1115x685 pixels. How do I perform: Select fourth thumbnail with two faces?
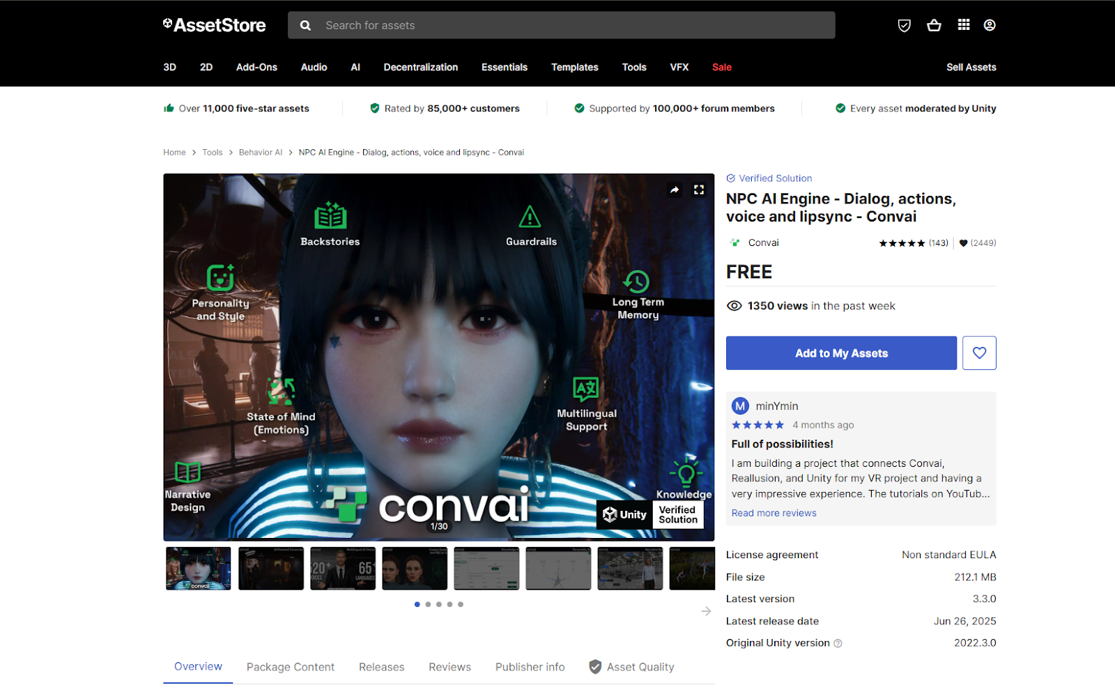coord(415,569)
